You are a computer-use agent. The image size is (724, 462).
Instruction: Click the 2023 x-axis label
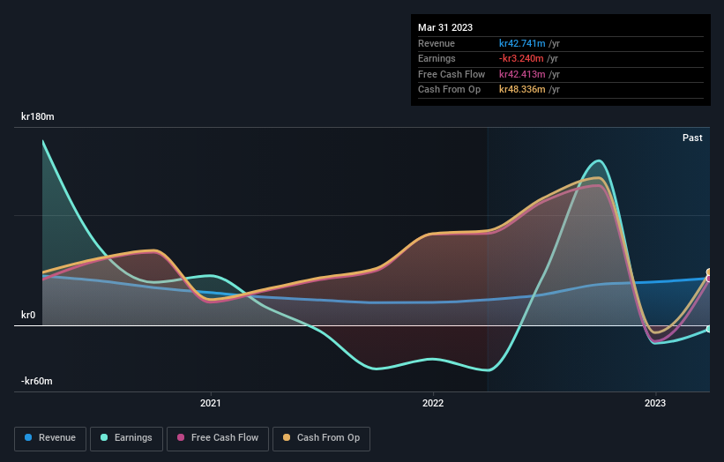pyautogui.click(x=654, y=403)
